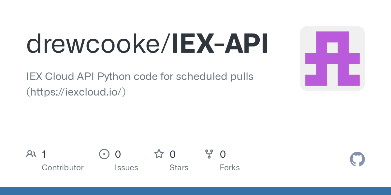This screenshot has width=391, height=195.
Task: Select the Forks label
Action: (x=229, y=168)
